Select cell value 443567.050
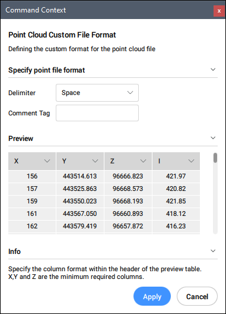The image size is (226, 314). click(80, 213)
